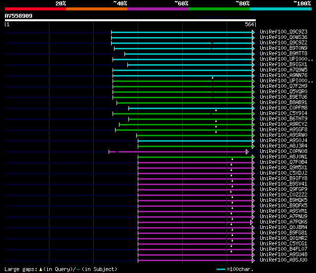Click the UniRef100_A9SJU0 label

pyautogui.click(x=283, y=260)
